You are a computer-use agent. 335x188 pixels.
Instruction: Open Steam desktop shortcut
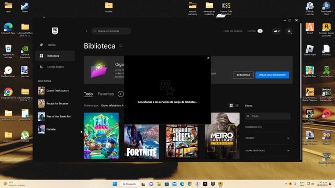point(25,7)
